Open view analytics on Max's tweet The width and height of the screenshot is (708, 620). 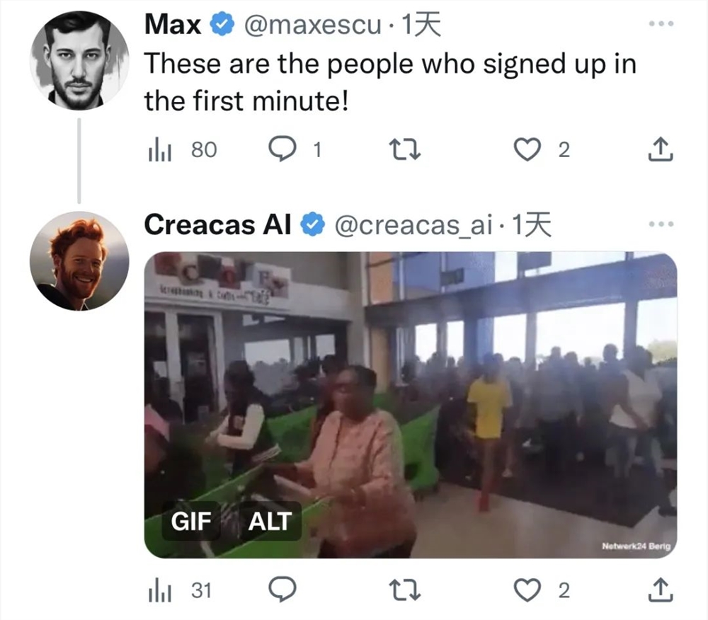(183, 150)
